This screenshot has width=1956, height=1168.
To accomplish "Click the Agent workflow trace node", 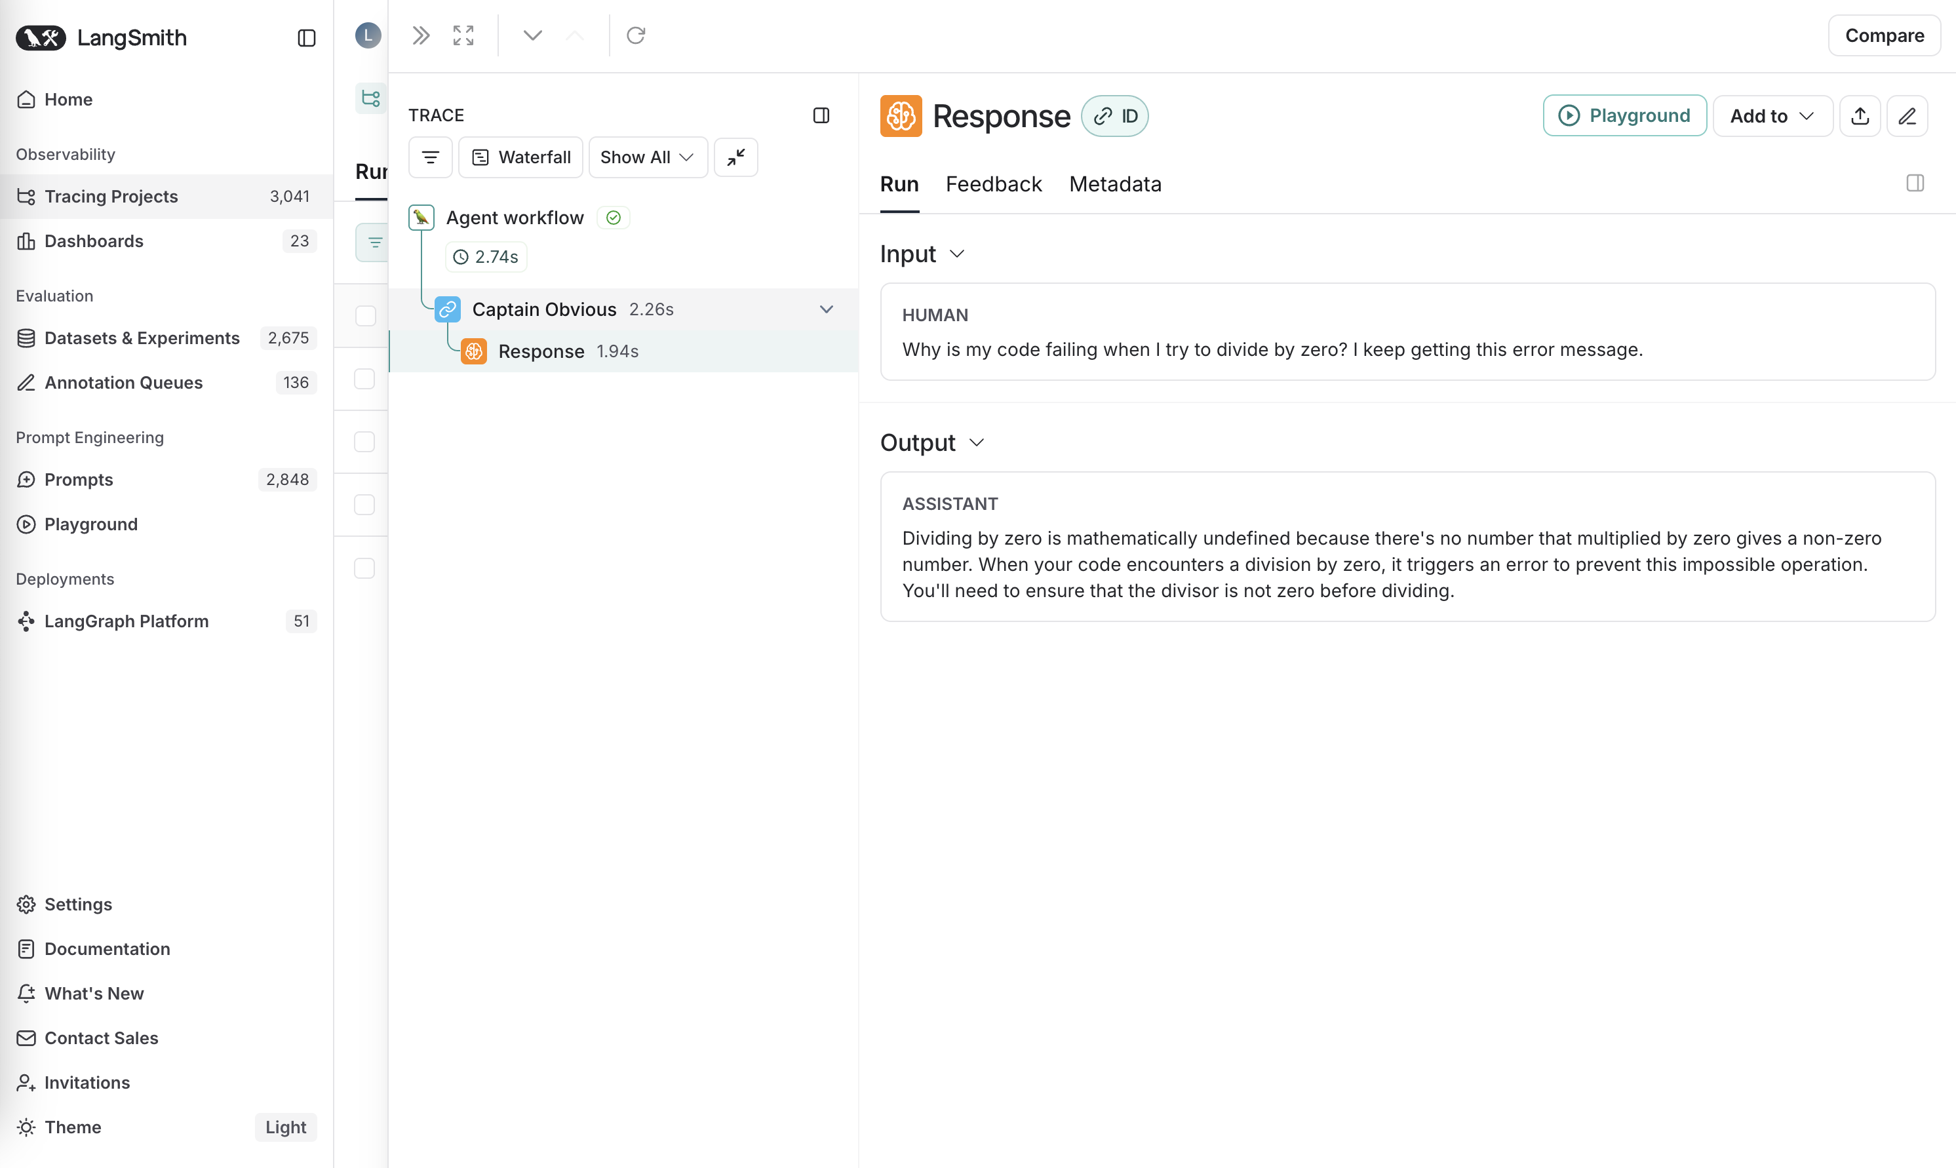I will (x=515, y=217).
